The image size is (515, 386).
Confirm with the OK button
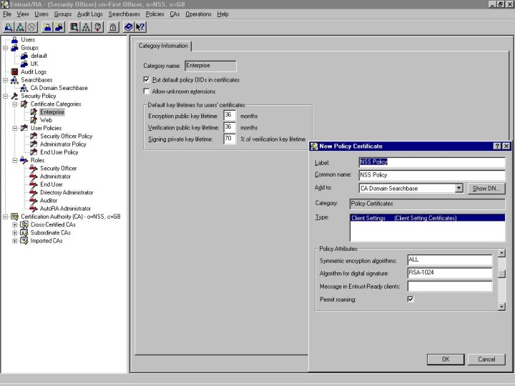pyautogui.click(x=446, y=359)
